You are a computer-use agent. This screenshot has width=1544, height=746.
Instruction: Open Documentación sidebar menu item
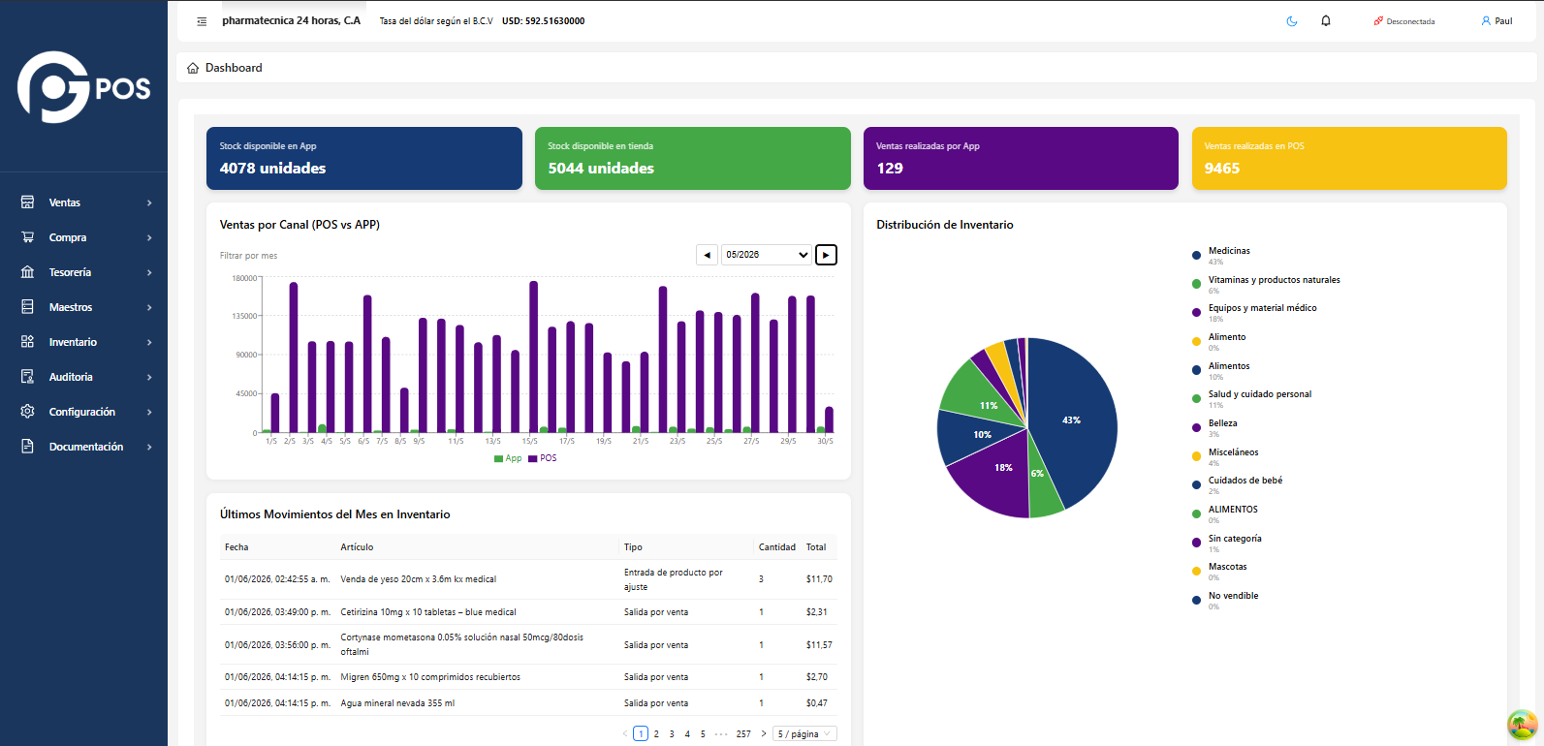coord(84,447)
